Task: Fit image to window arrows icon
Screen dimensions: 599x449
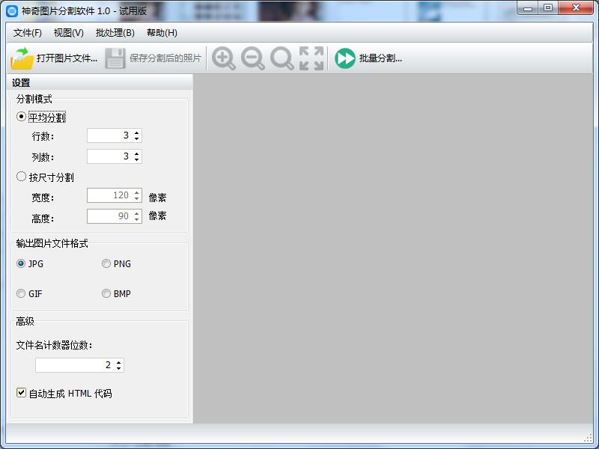Action: coord(311,58)
